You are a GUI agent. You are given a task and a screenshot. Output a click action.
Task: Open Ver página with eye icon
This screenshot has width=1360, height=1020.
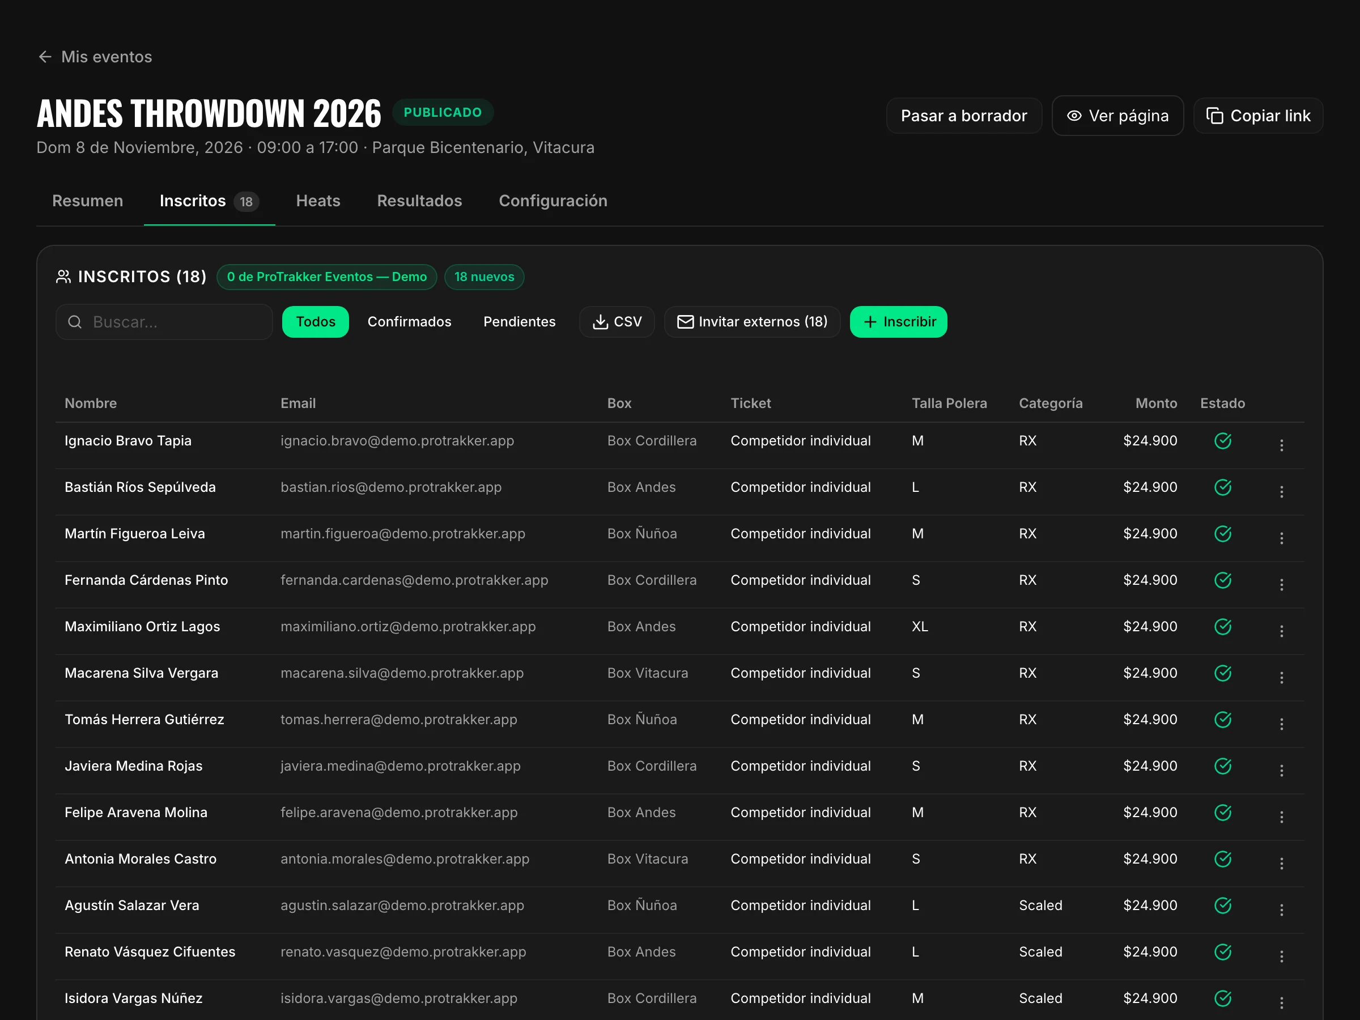coord(1117,116)
